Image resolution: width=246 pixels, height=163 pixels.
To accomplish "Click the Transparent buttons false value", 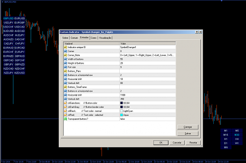I will [x=147, y=119].
